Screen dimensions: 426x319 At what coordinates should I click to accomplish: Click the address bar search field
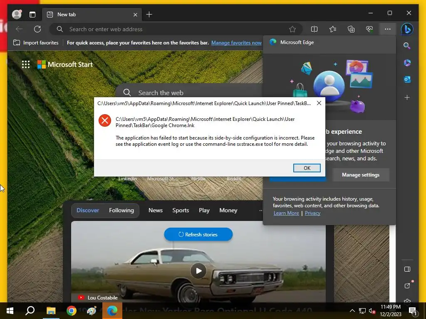click(x=175, y=29)
